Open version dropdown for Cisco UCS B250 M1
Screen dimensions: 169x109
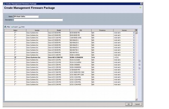(134, 43)
